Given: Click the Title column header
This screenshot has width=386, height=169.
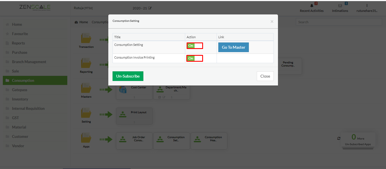Looking at the screenshot, I should pos(149,37).
